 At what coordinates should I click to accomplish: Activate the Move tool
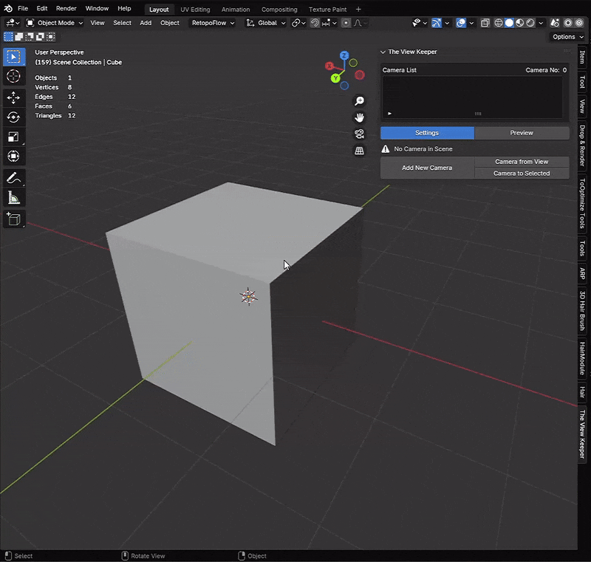coord(14,97)
